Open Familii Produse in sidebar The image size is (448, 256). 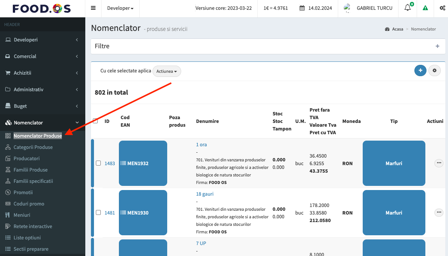(31, 170)
